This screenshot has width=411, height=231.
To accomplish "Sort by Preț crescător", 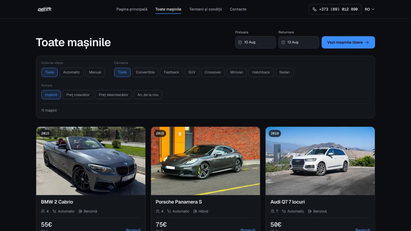I will tap(78, 95).
